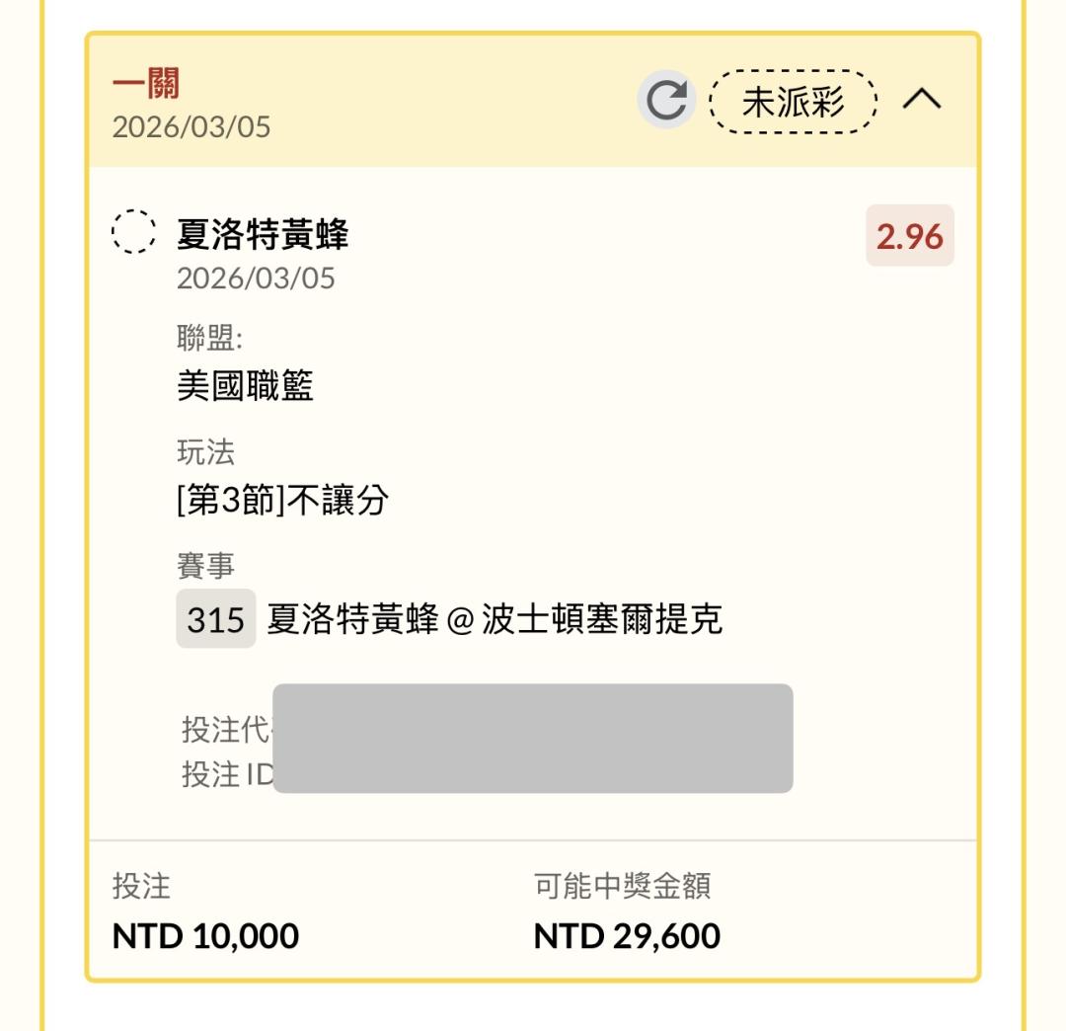Click the NTD 29,600 potential payout
Image resolution: width=1066 pixels, height=1031 pixels.
(x=627, y=935)
